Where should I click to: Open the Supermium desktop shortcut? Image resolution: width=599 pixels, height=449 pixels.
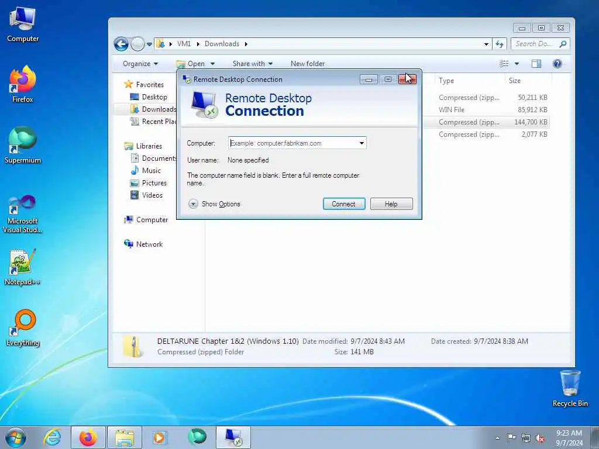coord(23,146)
